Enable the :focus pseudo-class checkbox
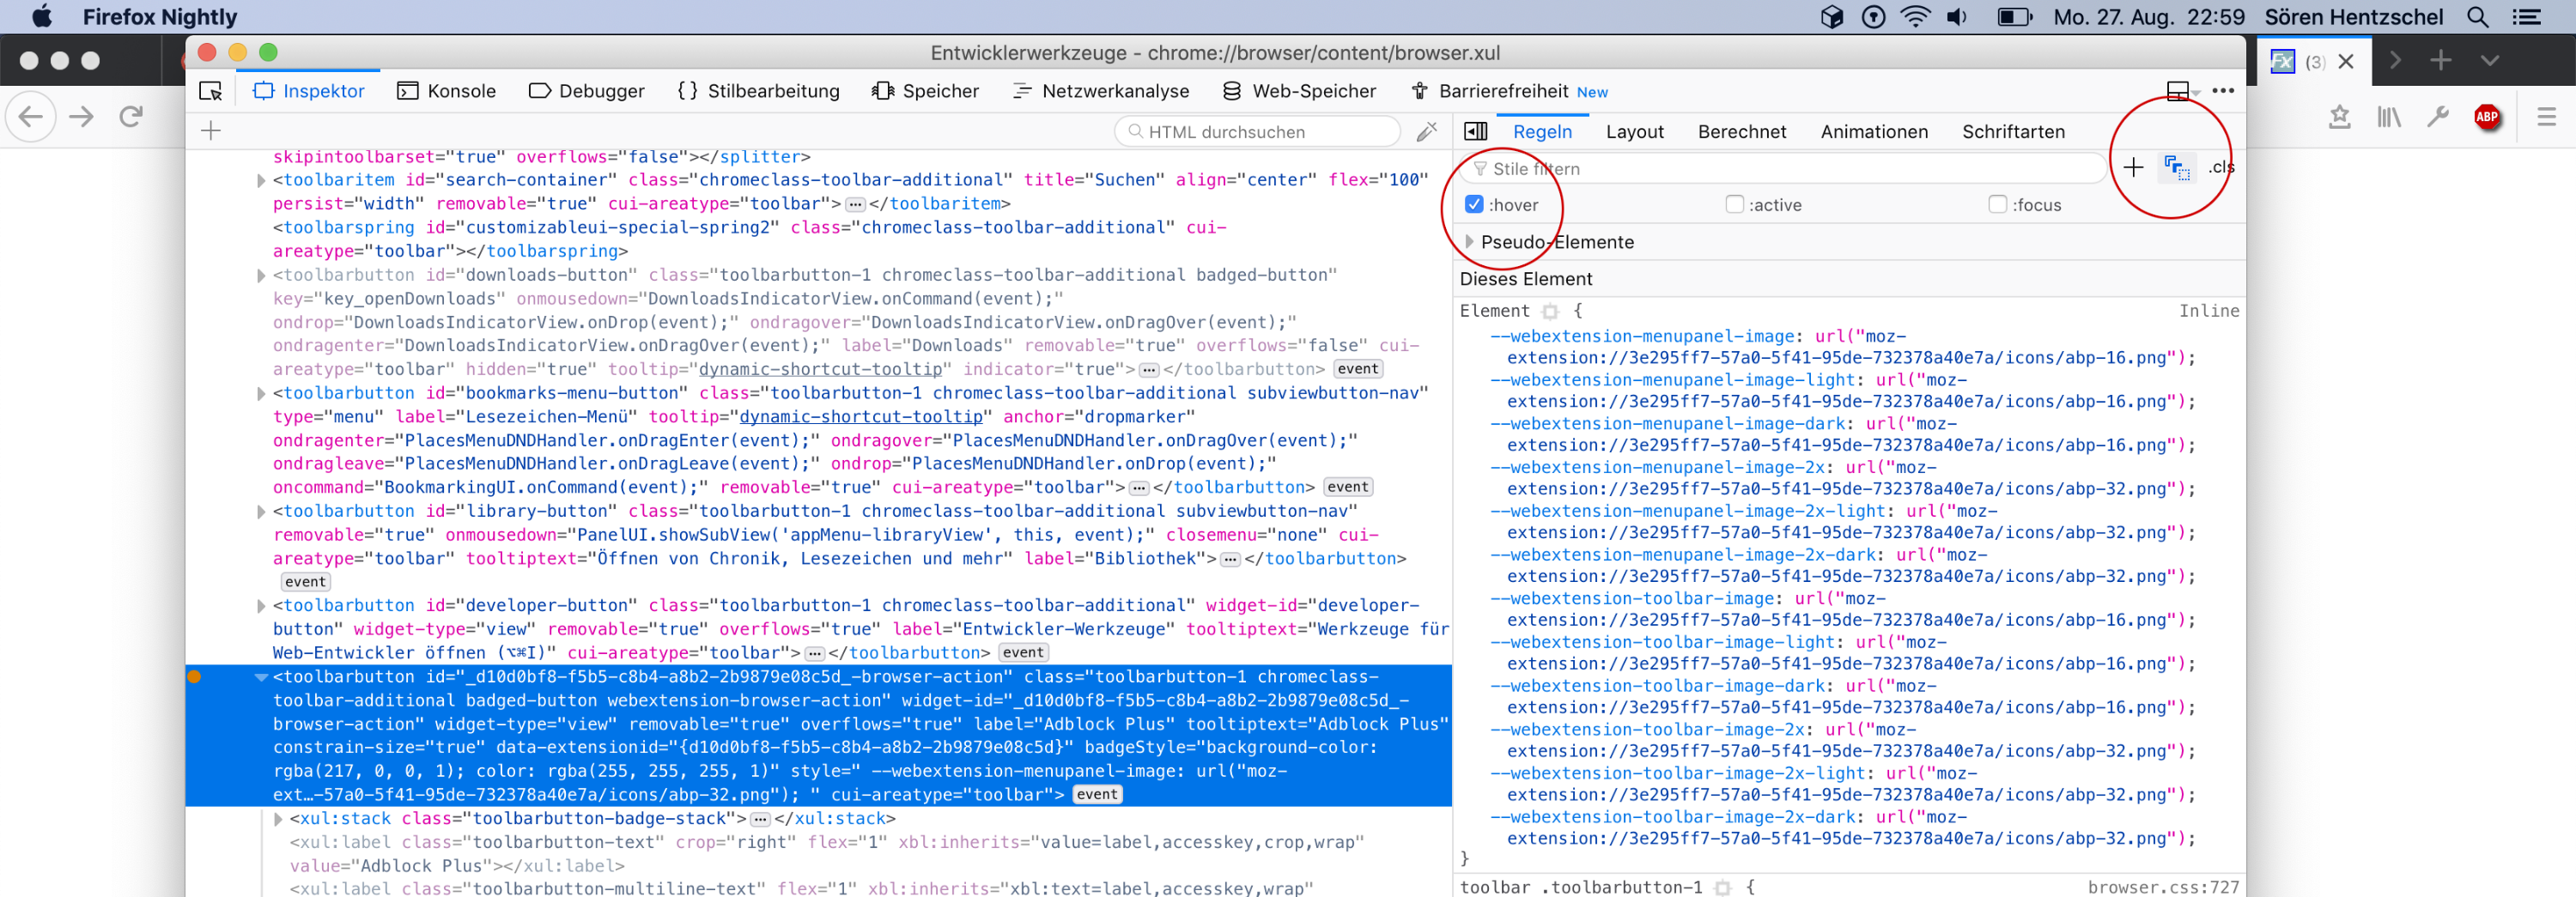 (1998, 205)
